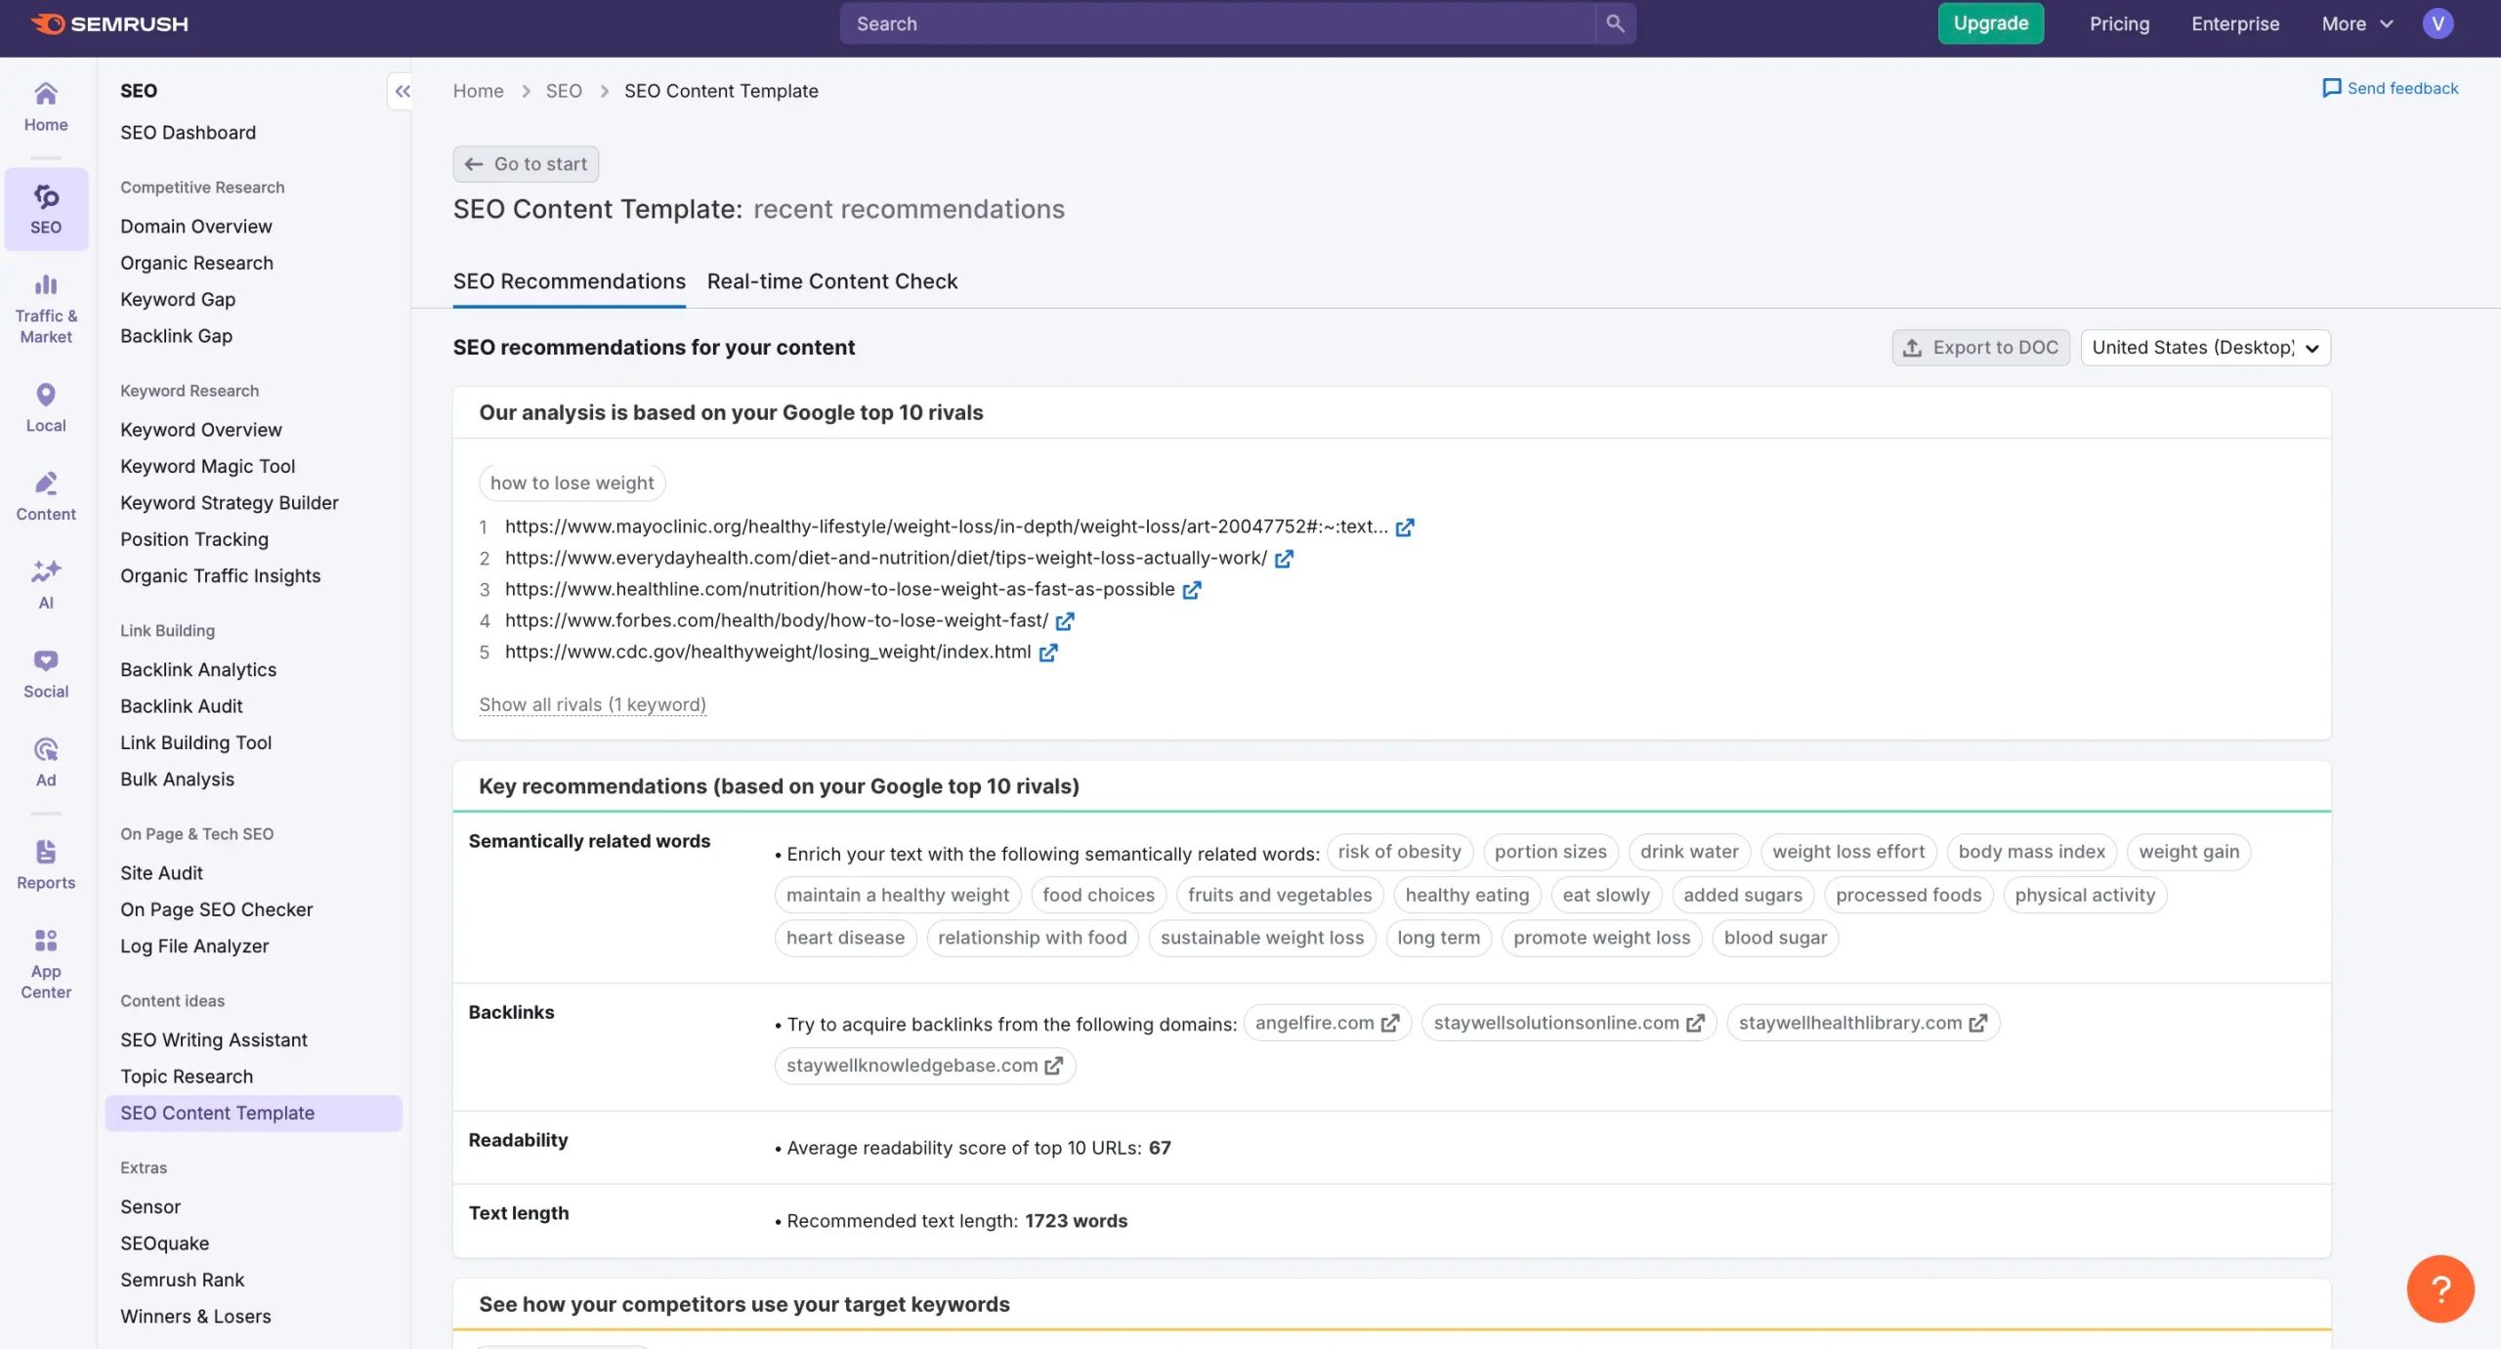The image size is (2501, 1349).
Task: Open the AI sparkle icon
Action: [x=46, y=570]
